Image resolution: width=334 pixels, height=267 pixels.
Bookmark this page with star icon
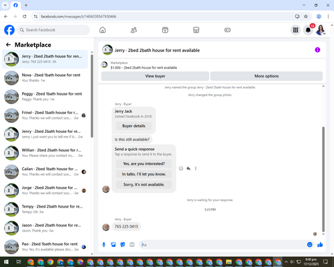point(306,17)
